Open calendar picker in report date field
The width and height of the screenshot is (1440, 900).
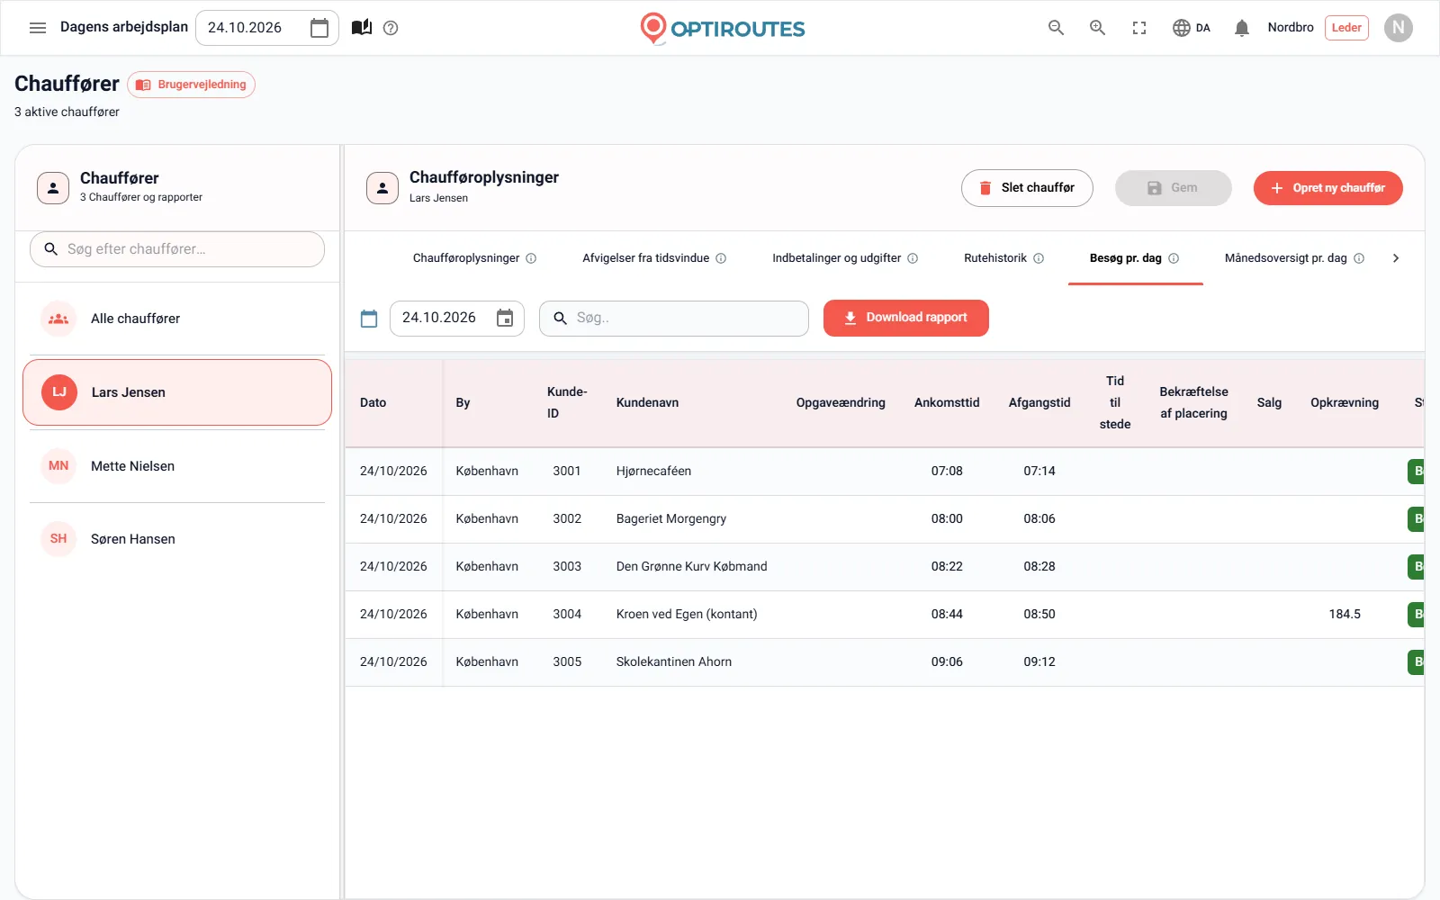click(505, 318)
